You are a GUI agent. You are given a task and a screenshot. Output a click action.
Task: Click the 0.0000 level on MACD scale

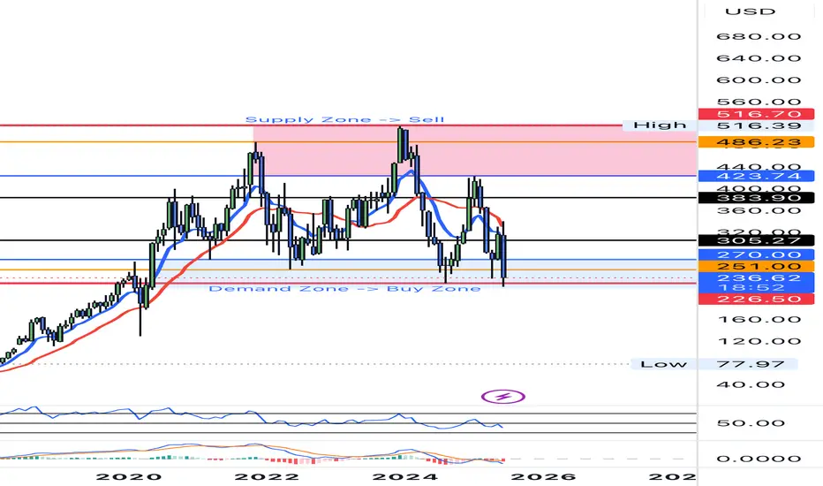coord(759,459)
